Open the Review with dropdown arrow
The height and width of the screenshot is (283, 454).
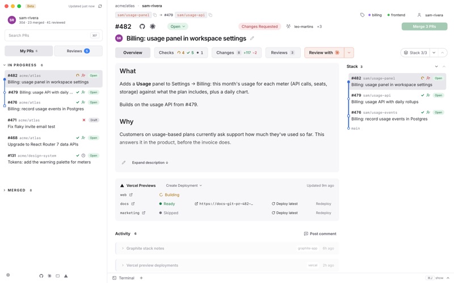coord(349,53)
